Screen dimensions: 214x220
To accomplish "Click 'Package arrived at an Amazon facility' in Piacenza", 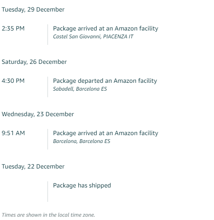I will (106, 28).
